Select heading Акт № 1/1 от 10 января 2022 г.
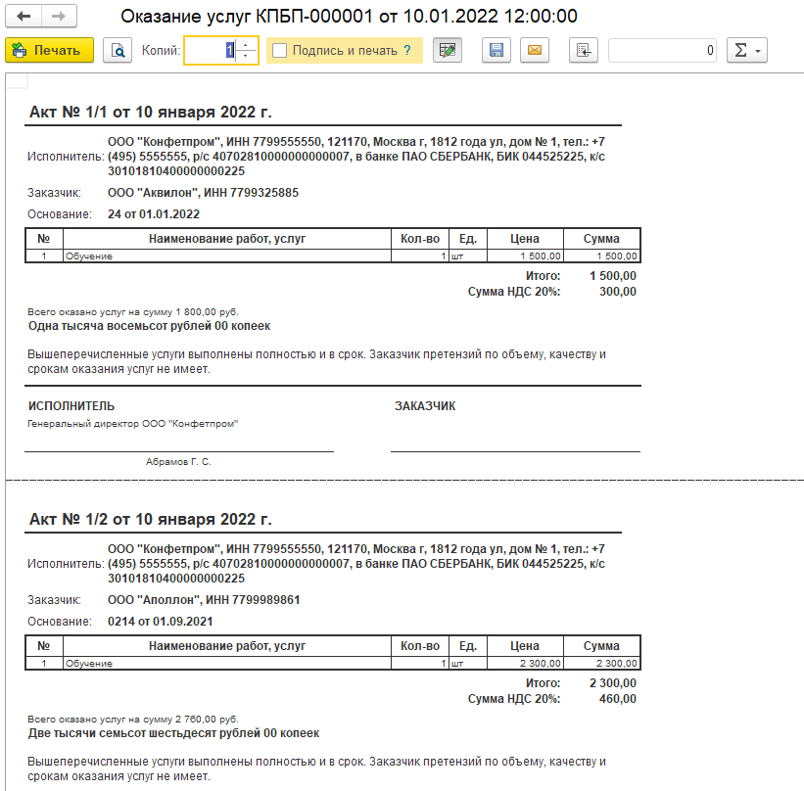804x791 pixels. click(x=150, y=112)
